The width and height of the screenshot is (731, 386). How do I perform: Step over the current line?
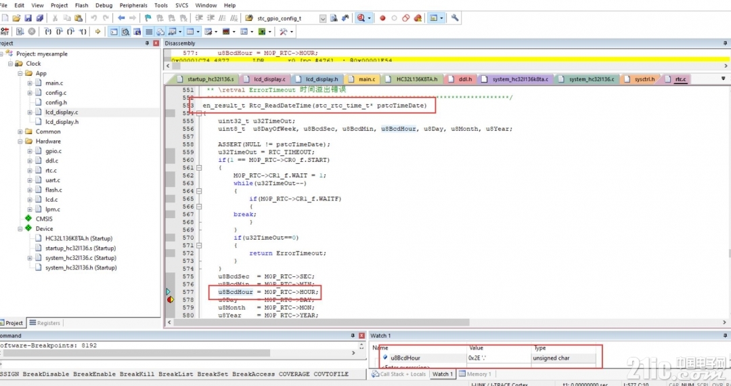pos(60,32)
